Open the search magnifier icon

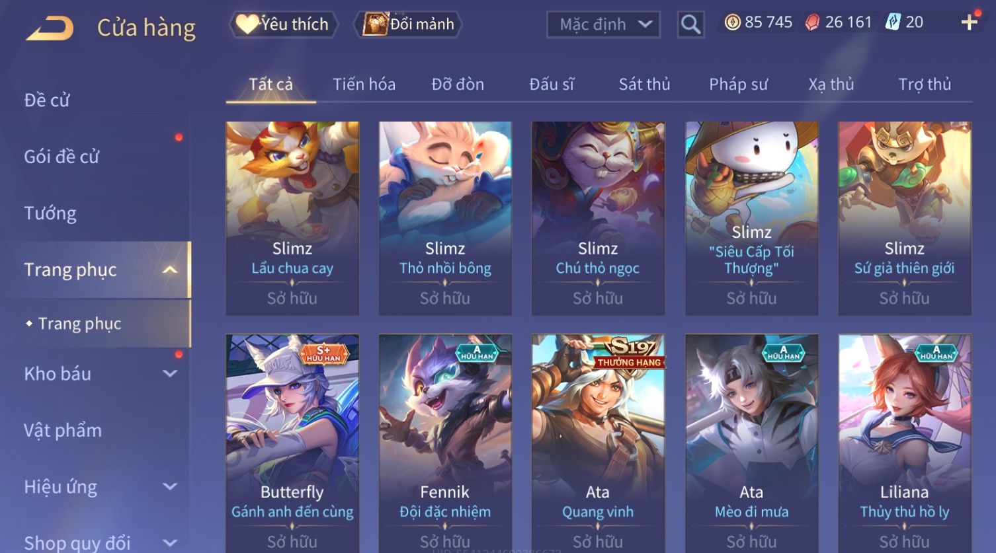[690, 24]
